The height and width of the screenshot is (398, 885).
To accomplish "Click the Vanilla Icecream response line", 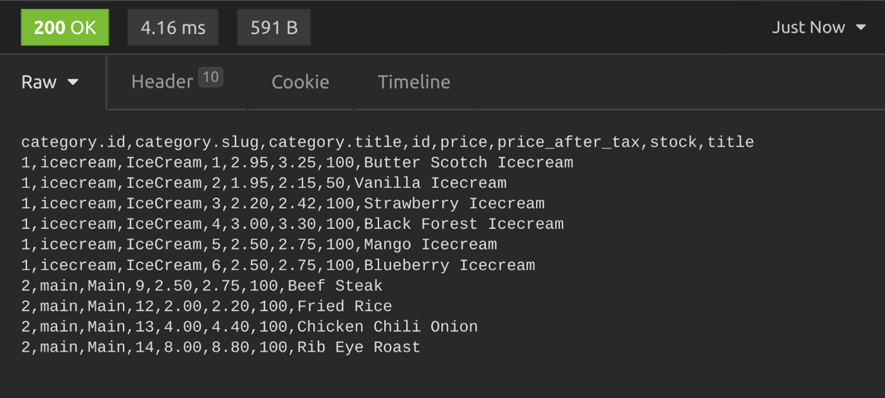I will [x=264, y=183].
